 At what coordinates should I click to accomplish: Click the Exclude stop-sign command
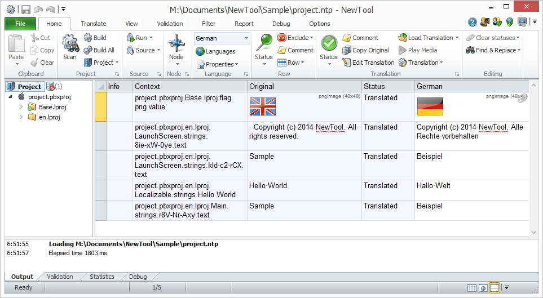coord(295,38)
